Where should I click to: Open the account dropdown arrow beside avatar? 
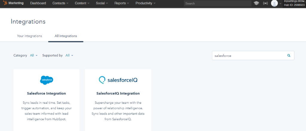coord(280,4)
